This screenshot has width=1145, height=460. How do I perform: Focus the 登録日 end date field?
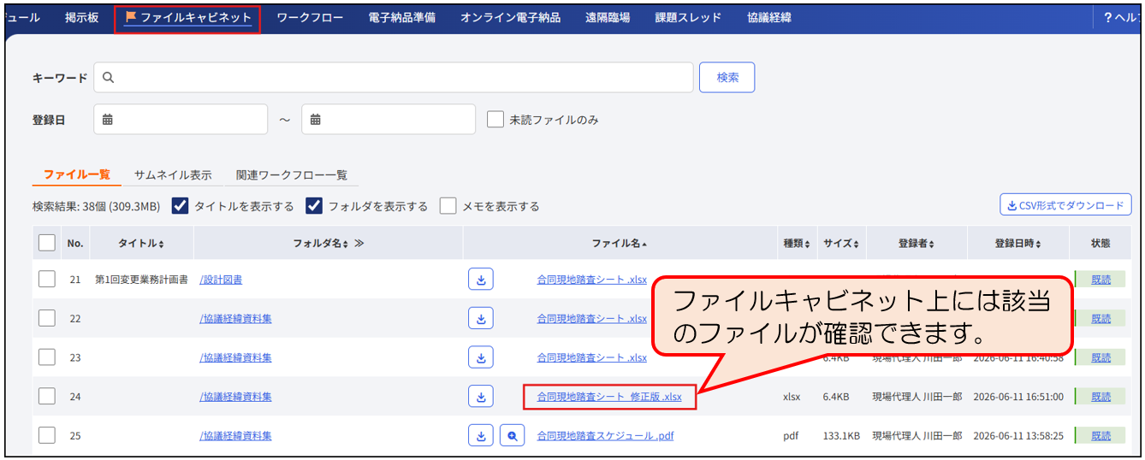(389, 120)
